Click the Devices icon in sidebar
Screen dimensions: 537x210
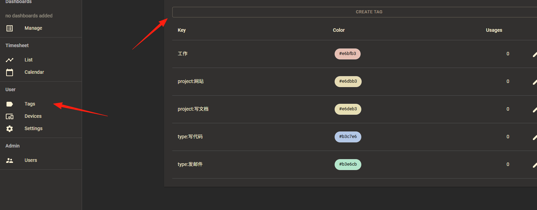click(10, 116)
